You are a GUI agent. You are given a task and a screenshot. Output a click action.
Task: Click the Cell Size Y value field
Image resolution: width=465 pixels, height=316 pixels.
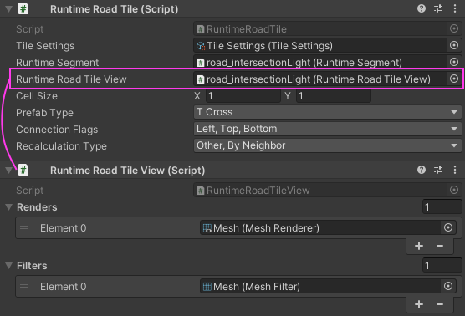334,96
